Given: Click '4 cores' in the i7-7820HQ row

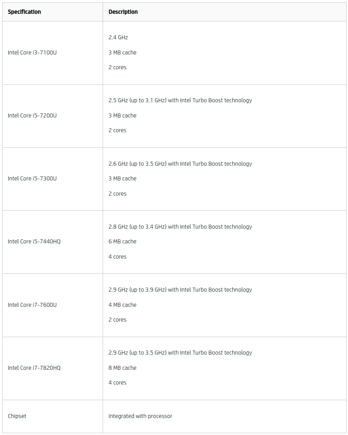Looking at the screenshot, I should coord(117,383).
